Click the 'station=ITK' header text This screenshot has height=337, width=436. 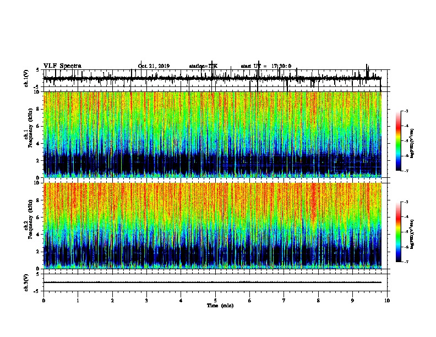203,66
